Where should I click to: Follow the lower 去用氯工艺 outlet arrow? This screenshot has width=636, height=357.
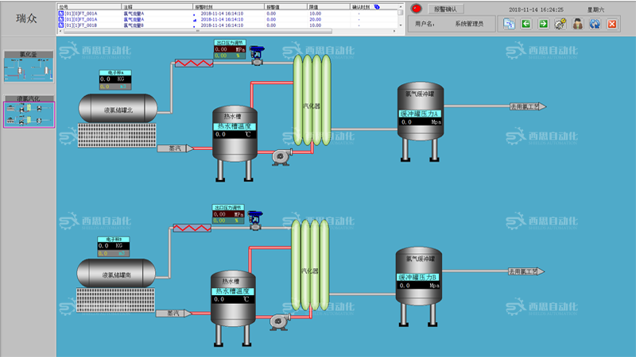[x=526, y=271]
